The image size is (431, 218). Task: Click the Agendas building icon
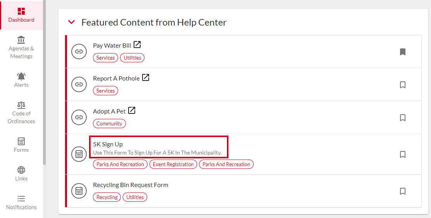pos(21,39)
